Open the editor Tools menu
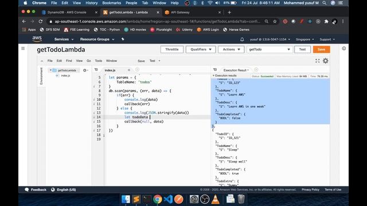 click(98, 61)
